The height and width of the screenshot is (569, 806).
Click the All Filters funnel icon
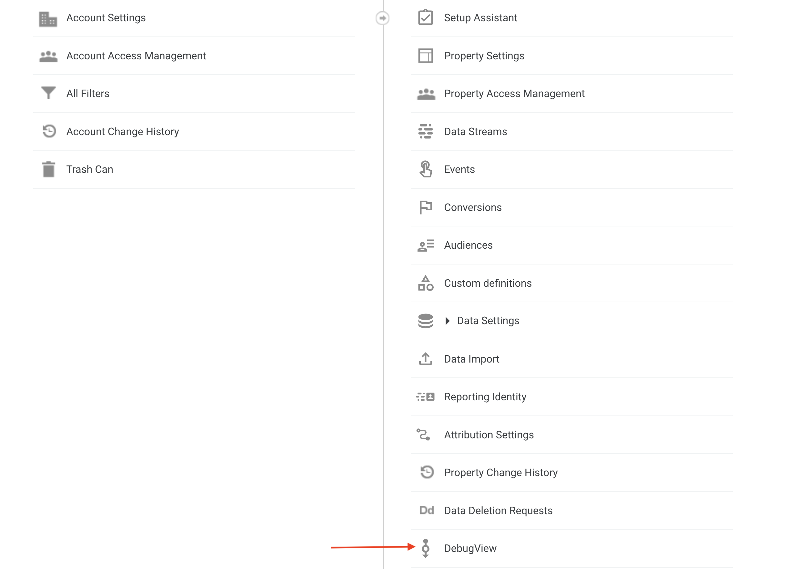48,93
